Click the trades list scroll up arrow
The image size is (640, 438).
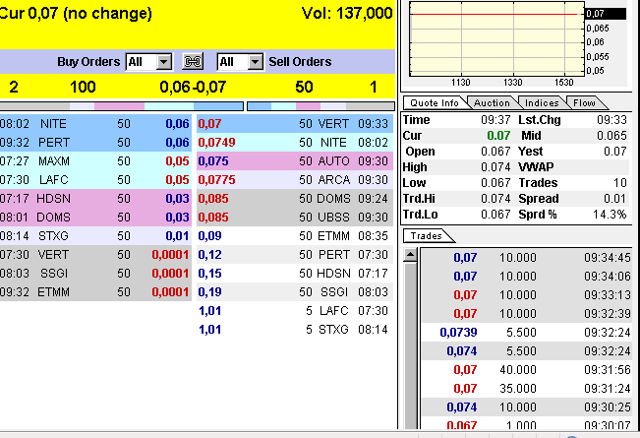[x=412, y=255]
